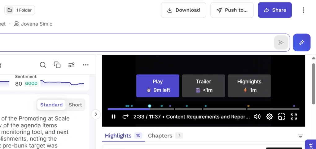The width and height of the screenshot is (316, 149).
Task: Click the 2:33 / 11:37 time display
Action: tap(147, 117)
